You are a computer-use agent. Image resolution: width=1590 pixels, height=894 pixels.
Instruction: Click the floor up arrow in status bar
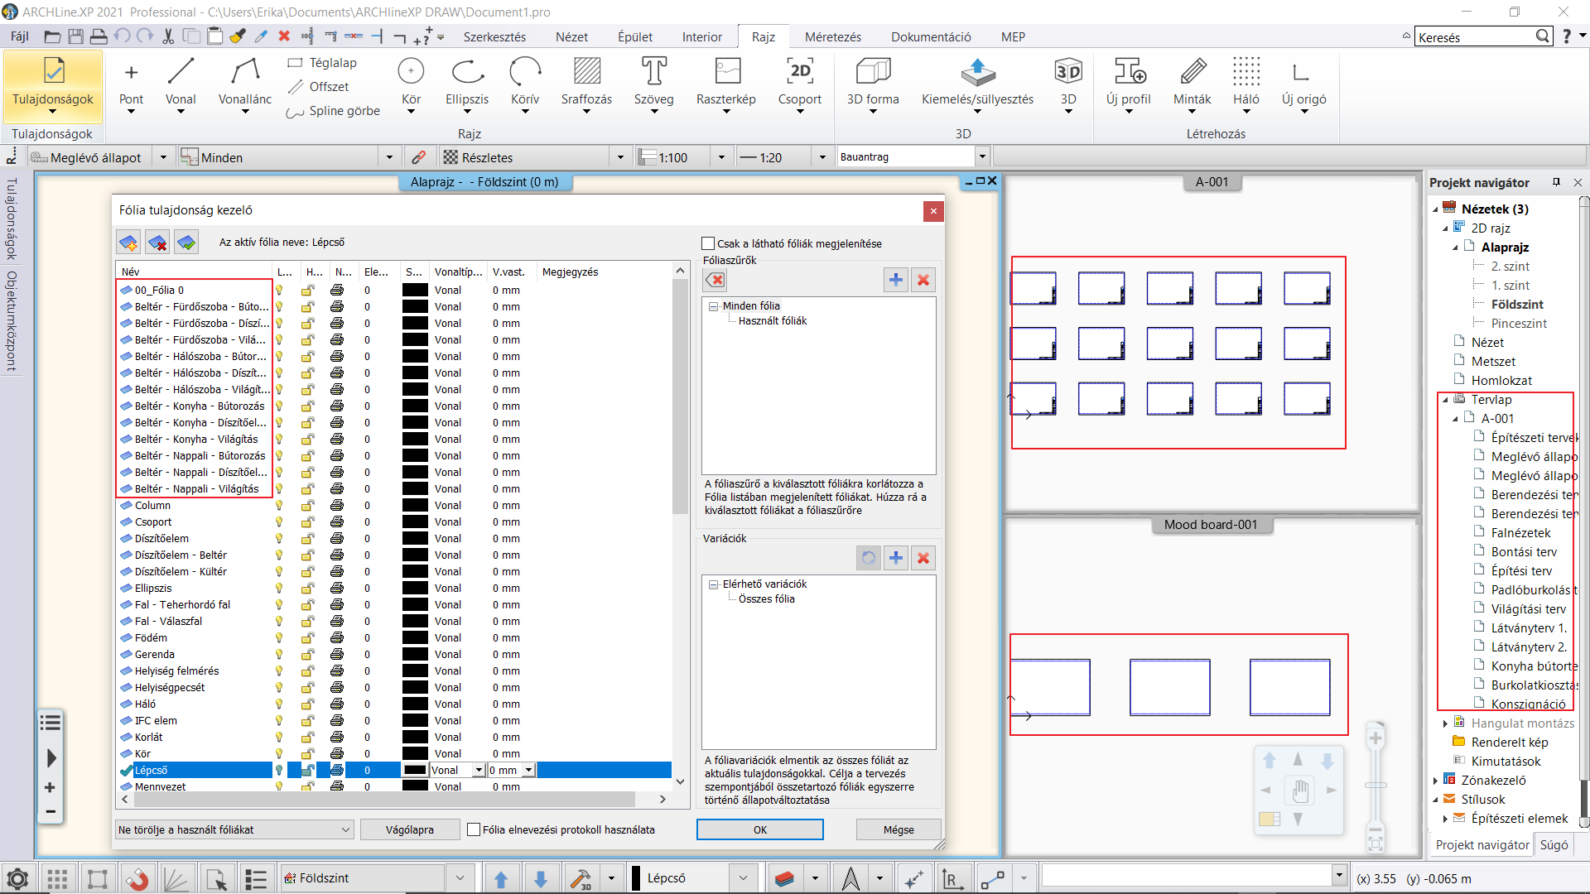[500, 879]
